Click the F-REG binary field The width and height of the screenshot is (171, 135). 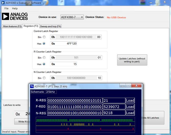(x=75, y=107)
